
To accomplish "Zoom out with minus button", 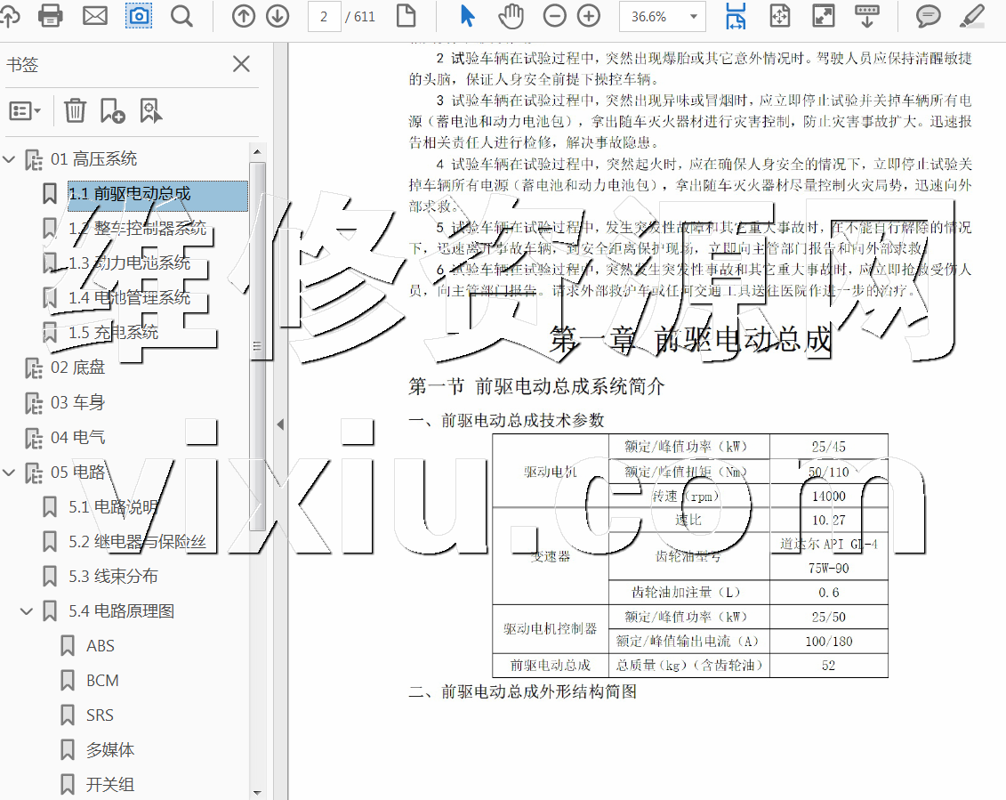I will click(x=554, y=16).
